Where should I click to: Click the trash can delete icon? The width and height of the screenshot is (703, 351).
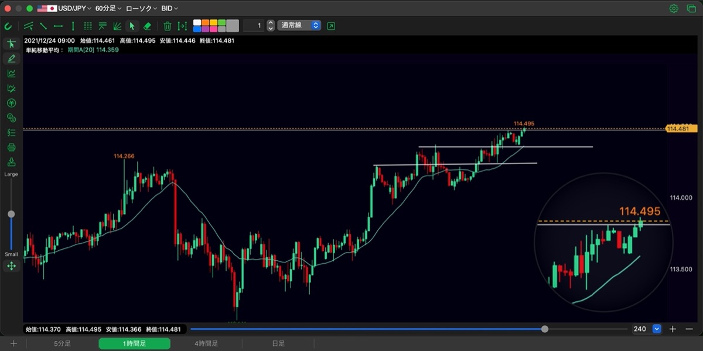pyautogui.click(x=167, y=26)
